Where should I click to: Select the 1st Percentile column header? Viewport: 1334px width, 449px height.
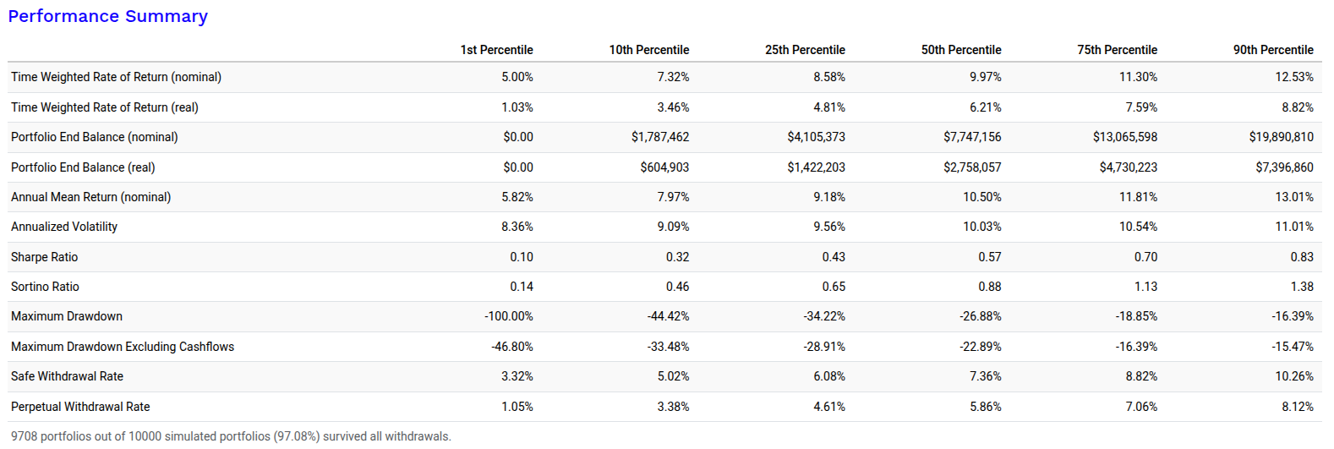coord(496,50)
